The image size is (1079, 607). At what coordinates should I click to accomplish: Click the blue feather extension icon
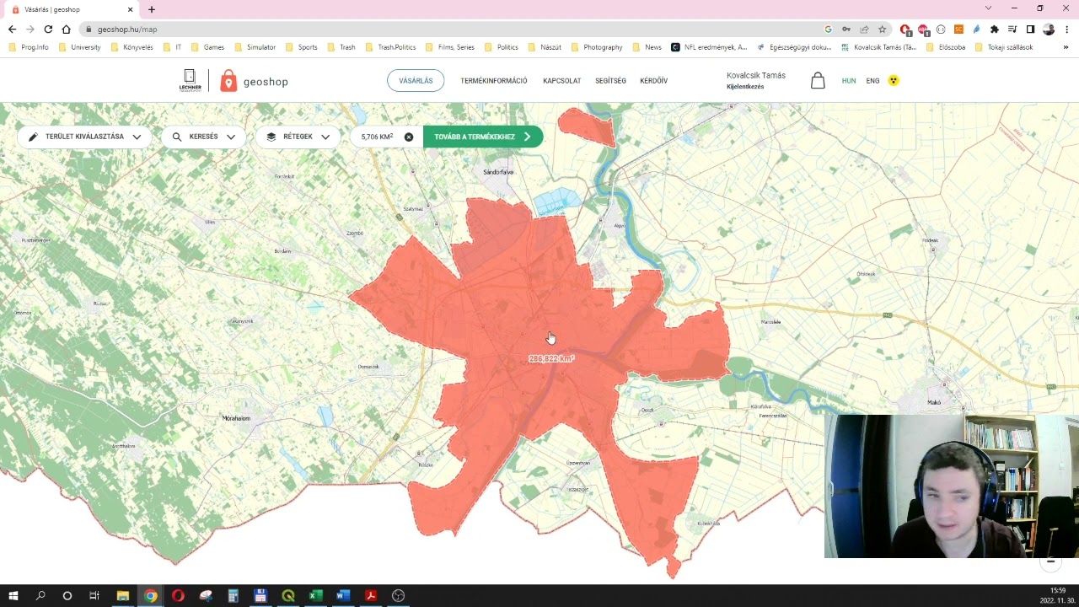point(976,30)
